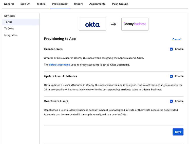Click the Okta logo box
Viewport: 190px width, 144px height.
(92, 24)
